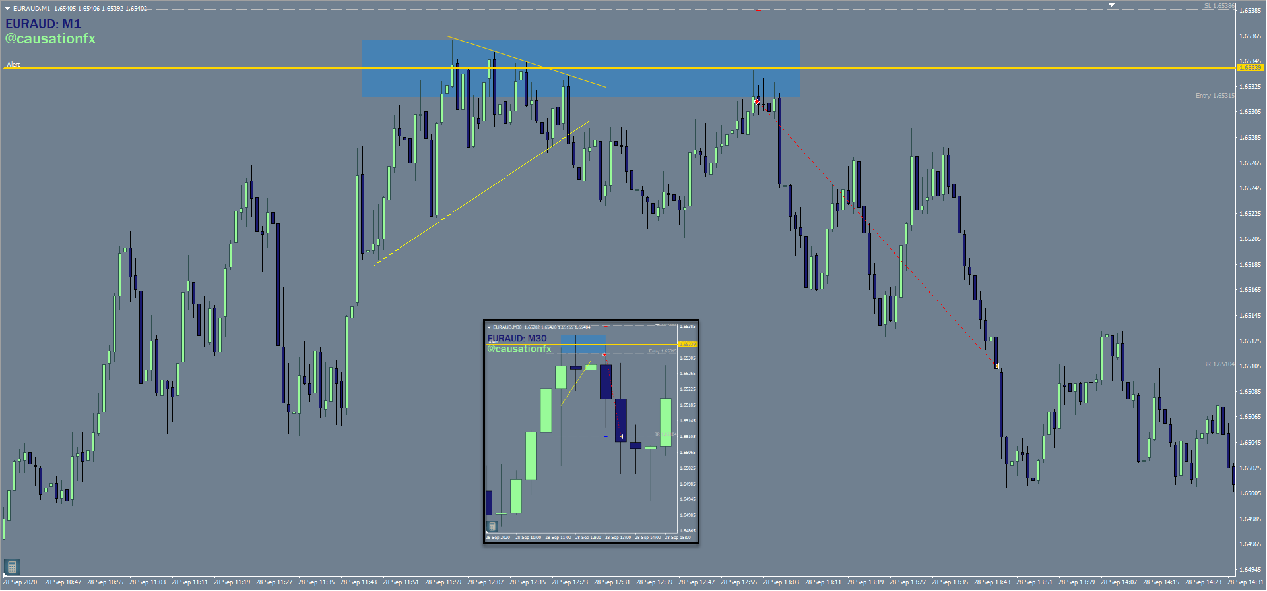Image resolution: width=1267 pixels, height=591 pixels.
Task: Click the calculator icon inside the M30 inset chart
Action: click(492, 526)
